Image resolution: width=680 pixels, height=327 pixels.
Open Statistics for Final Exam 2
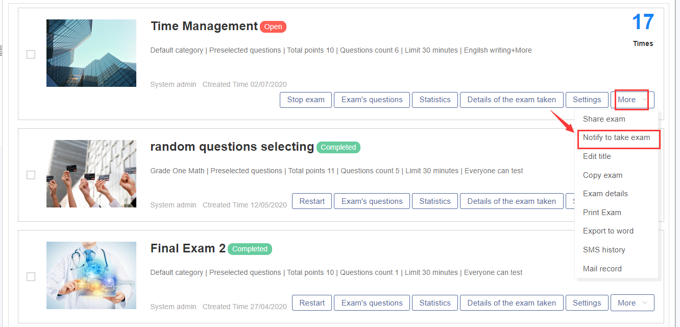pos(434,302)
